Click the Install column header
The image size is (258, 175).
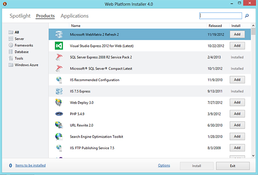click(x=236, y=26)
